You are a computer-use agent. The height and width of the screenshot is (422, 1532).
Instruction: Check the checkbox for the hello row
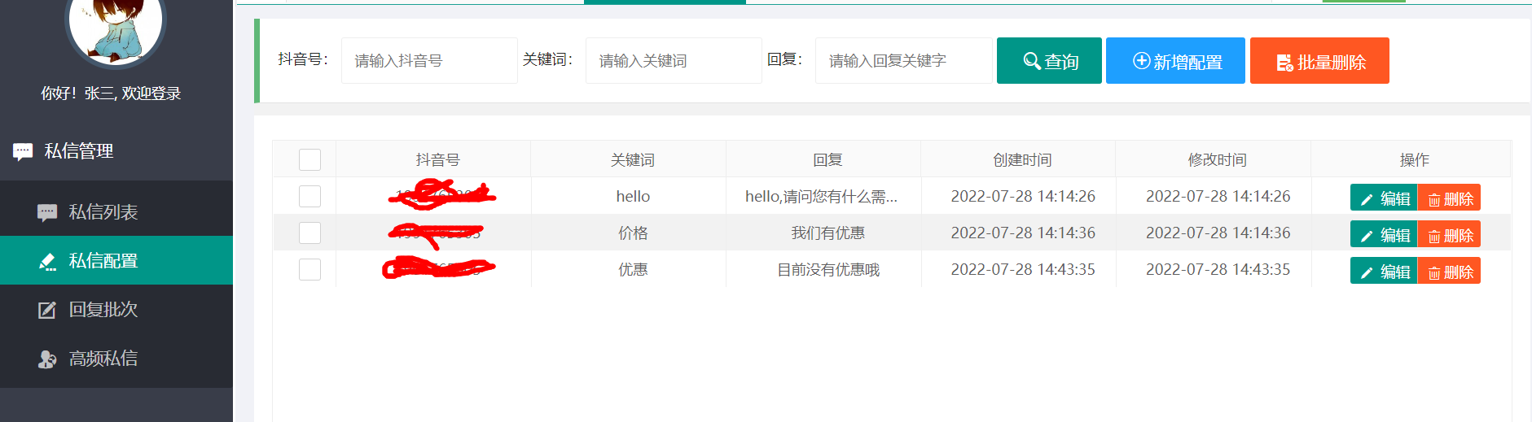(309, 197)
